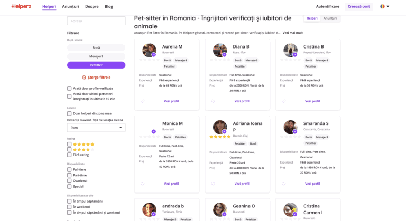
Task: Favorite Aurelia M with heart icon
Action: [142, 101]
